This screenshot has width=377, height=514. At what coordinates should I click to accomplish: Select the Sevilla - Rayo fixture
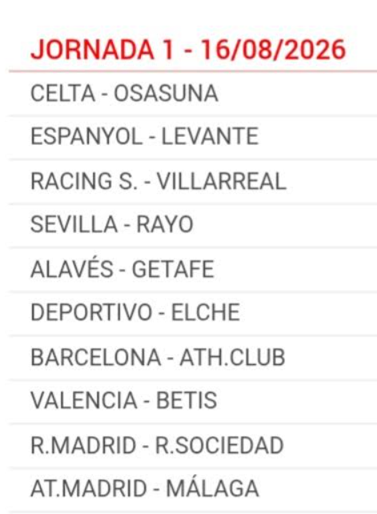[193, 225]
